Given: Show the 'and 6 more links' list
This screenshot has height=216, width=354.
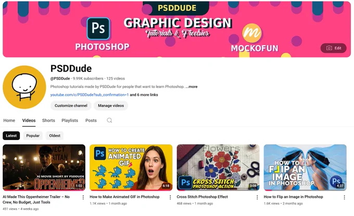Looking at the screenshot, I should (x=144, y=95).
